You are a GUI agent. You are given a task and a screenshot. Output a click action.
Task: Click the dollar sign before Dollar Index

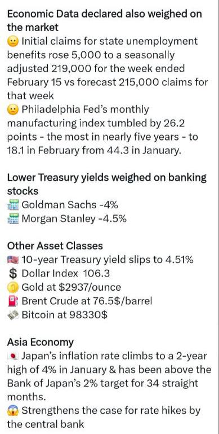(13, 274)
